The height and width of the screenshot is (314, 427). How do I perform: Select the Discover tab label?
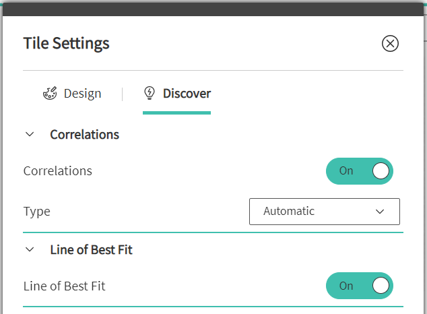[x=187, y=94]
